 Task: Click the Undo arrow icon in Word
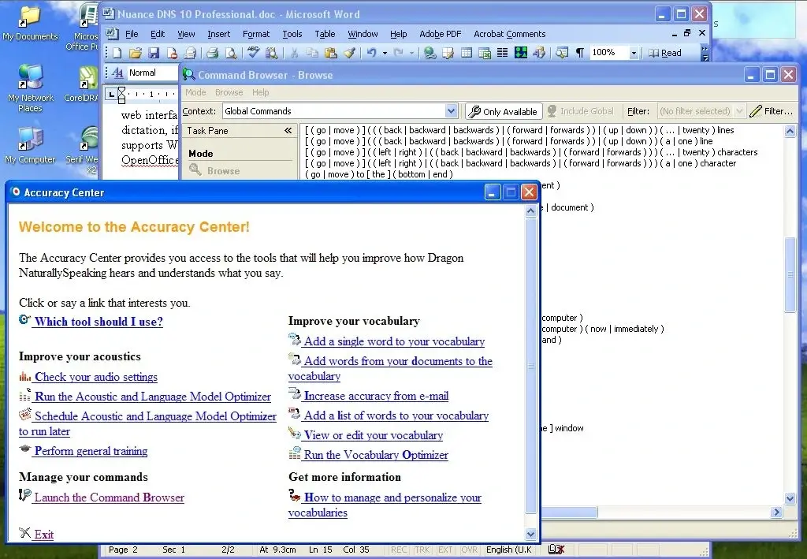coord(372,53)
